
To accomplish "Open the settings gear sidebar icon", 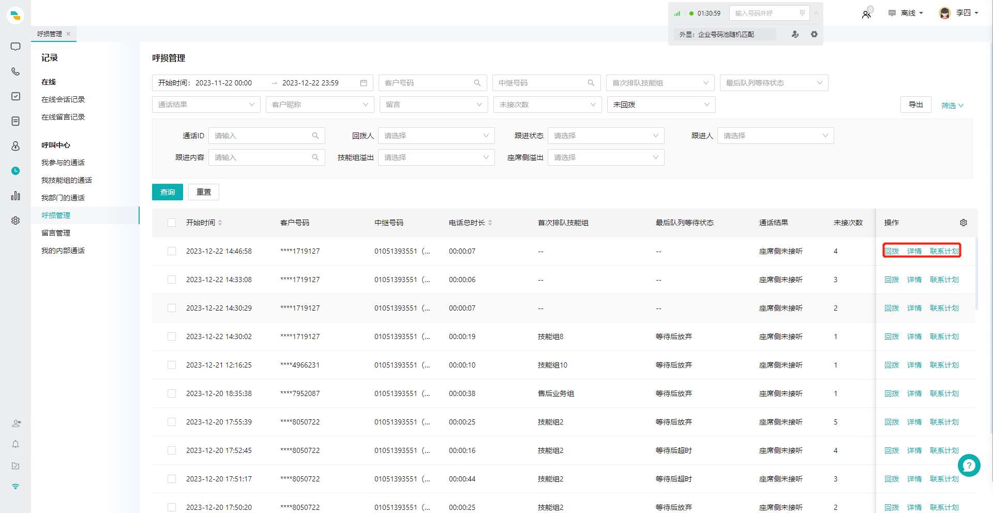I will pyautogui.click(x=16, y=221).
